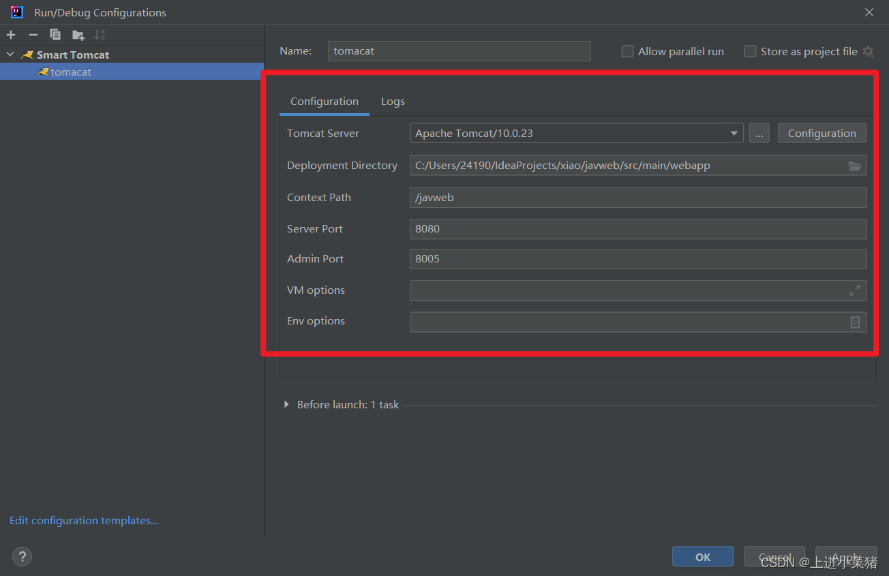Toggle Store as project file checkbox
This screenshot has height=576, width=889.
(750, 51)
